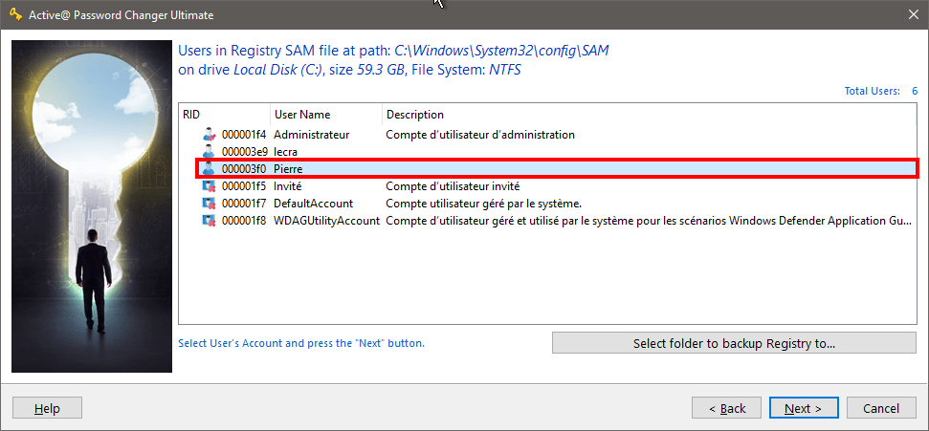Click the DefaultAccount disabled user icon
The image size is (929, 431).
pyautogui.click(x=209, y=203)
